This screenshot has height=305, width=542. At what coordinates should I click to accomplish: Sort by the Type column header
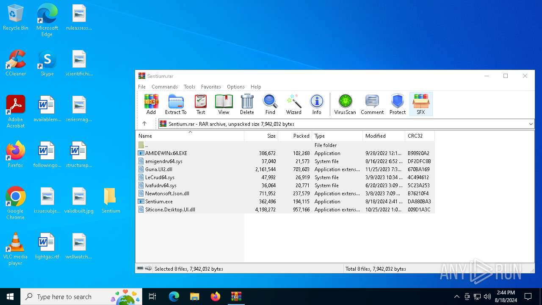coord(337,136)
